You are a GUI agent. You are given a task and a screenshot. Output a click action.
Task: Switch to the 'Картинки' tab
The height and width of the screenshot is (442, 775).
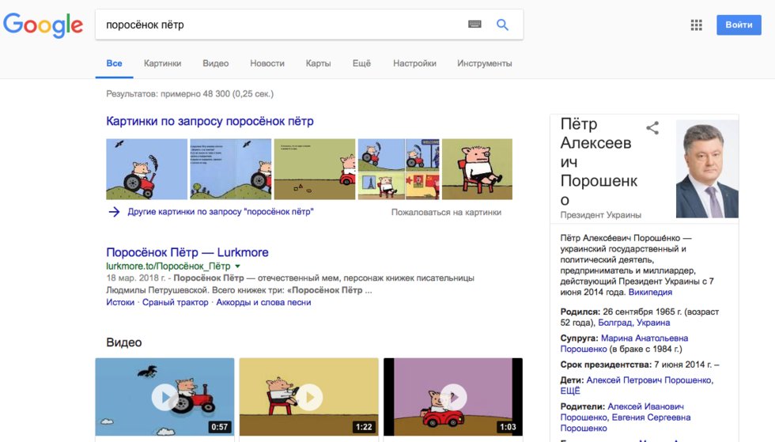tap(162, 63)
